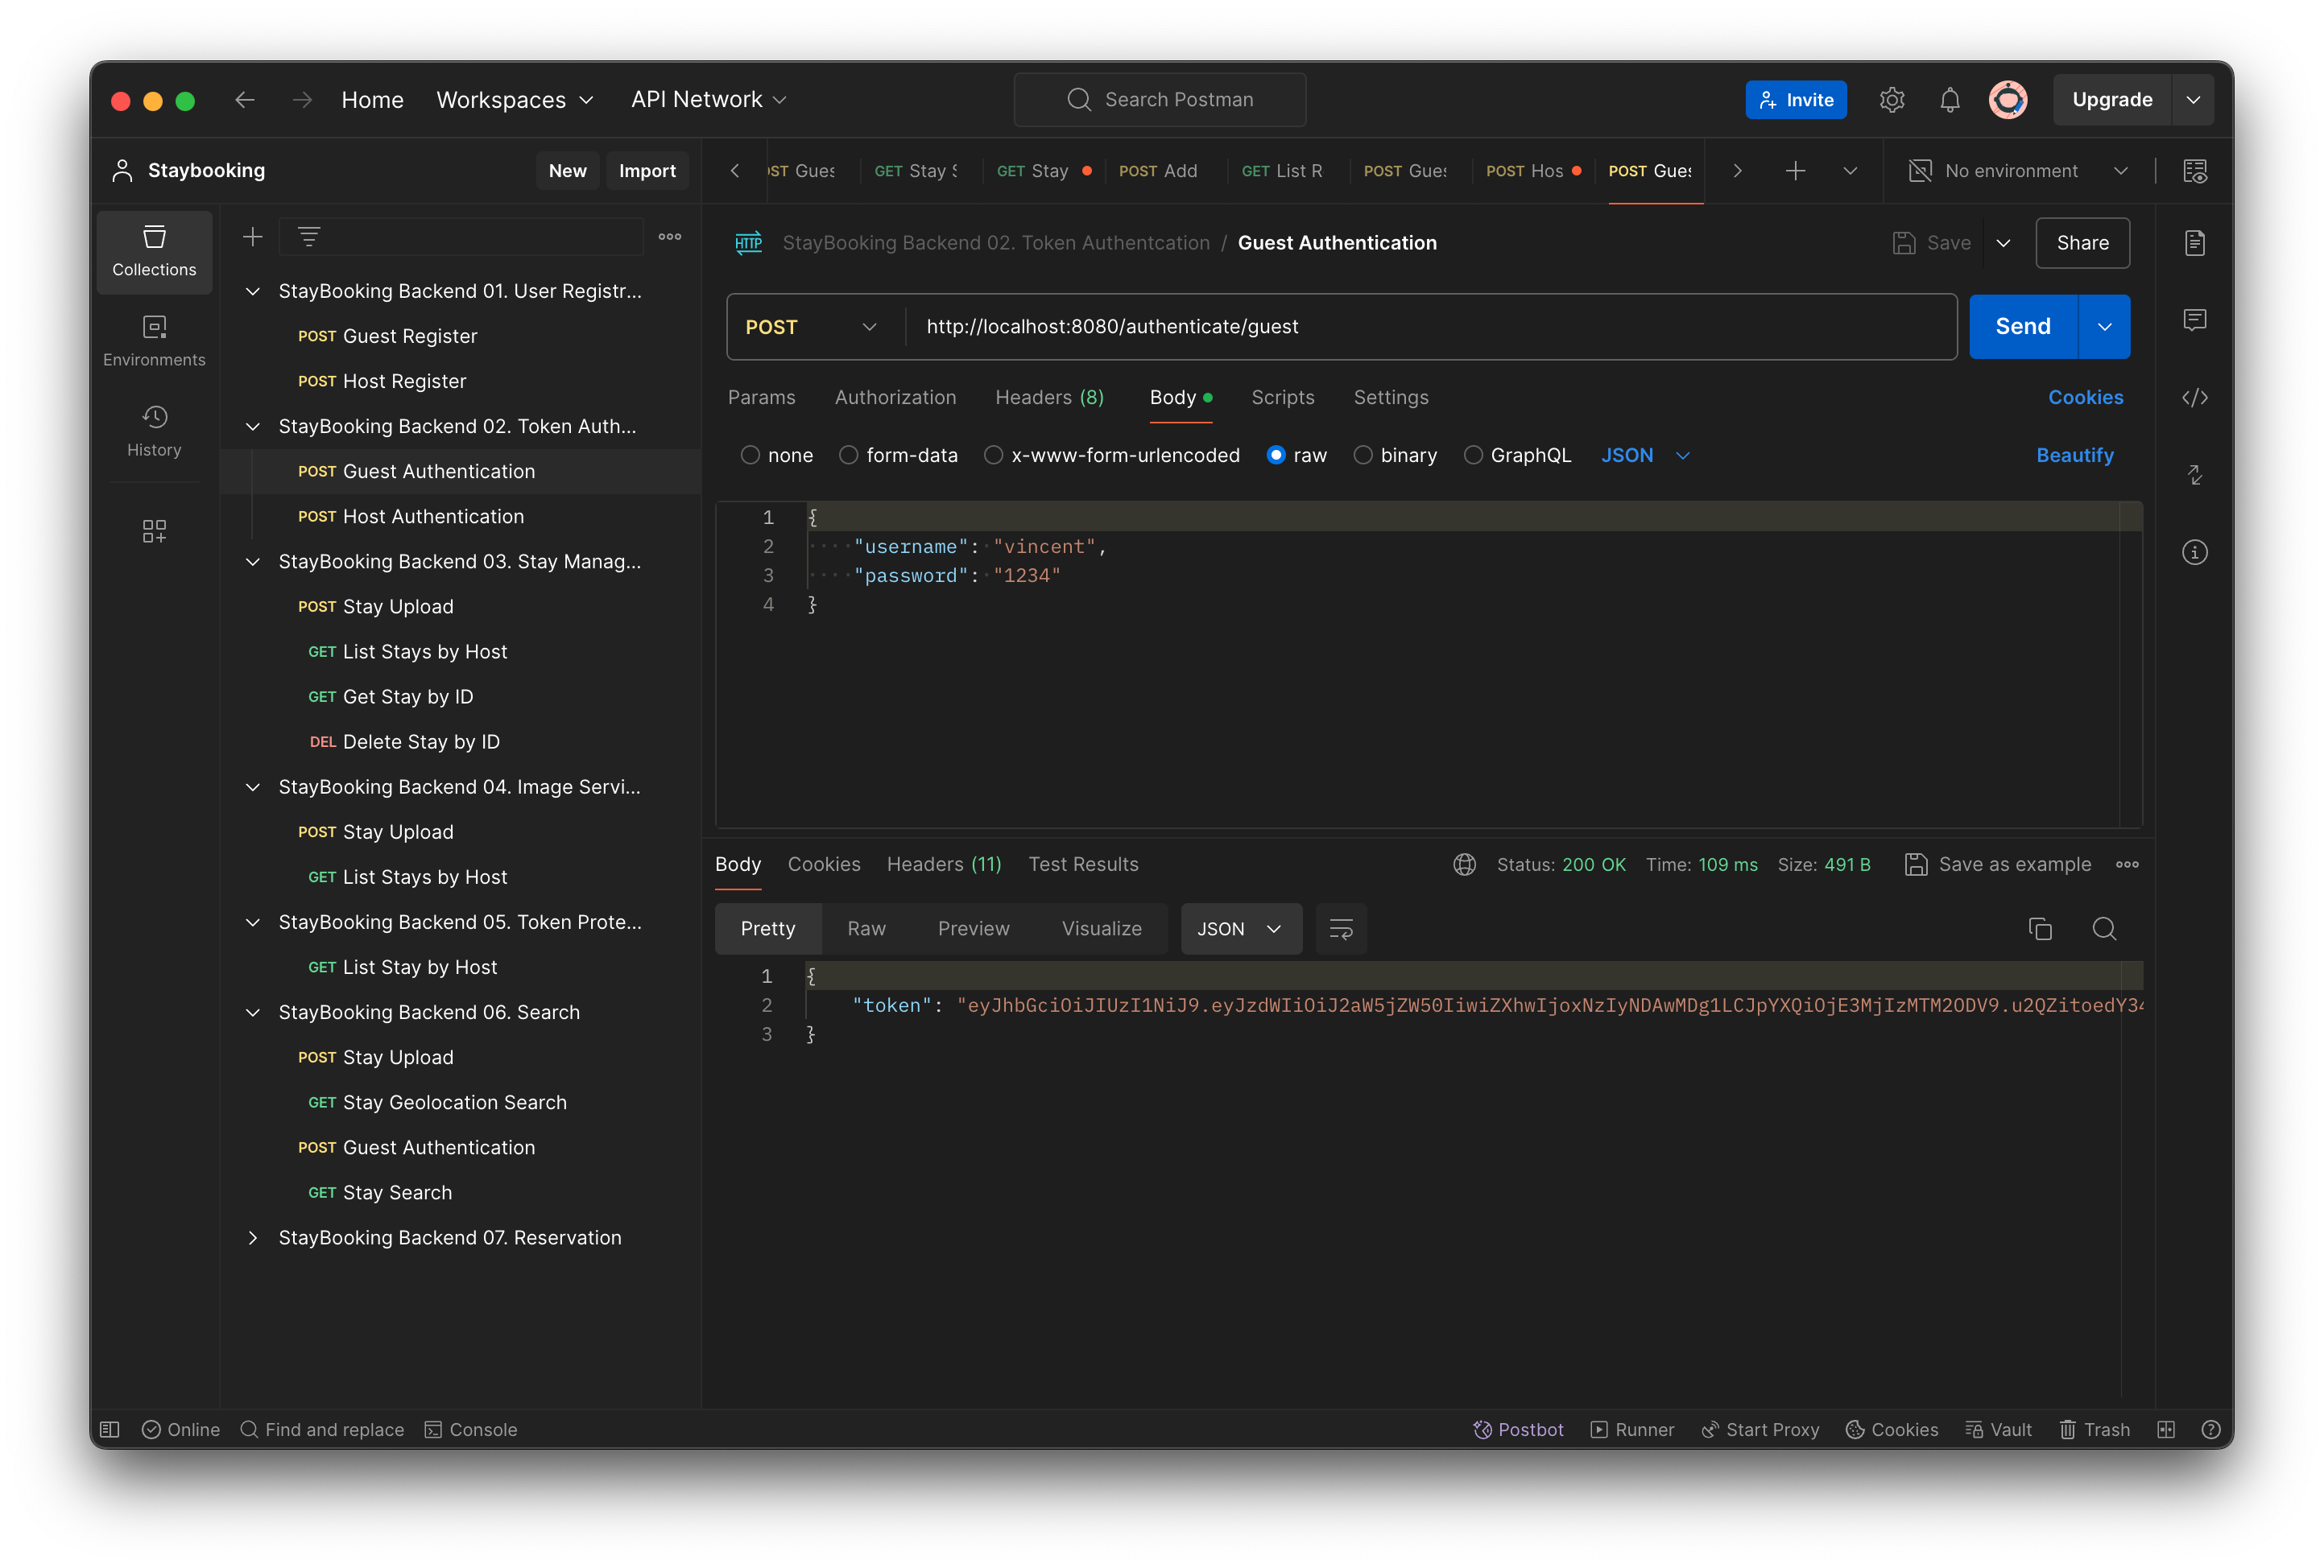
Task: Open the Environments sidebar panel
Action: (x=154, y=340)
